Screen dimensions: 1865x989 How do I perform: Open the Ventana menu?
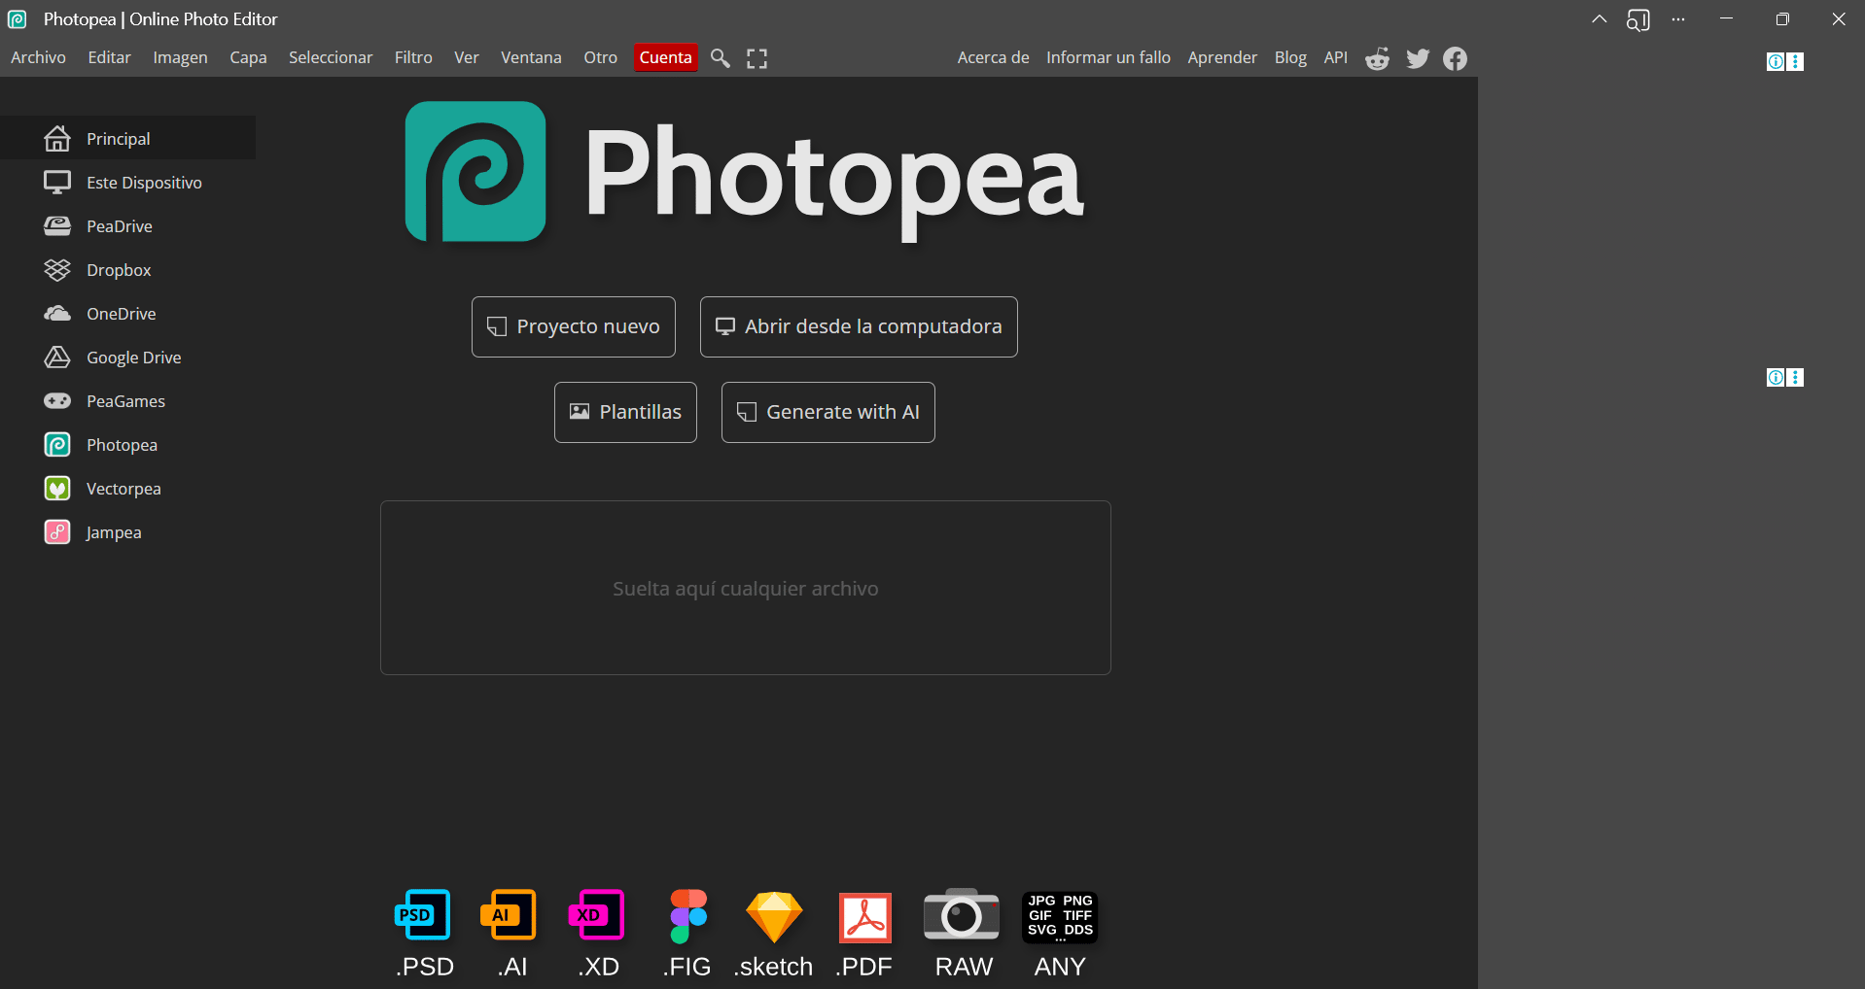(531, 57)
